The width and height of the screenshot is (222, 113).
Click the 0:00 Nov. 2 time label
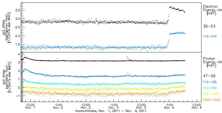[58, 106]
